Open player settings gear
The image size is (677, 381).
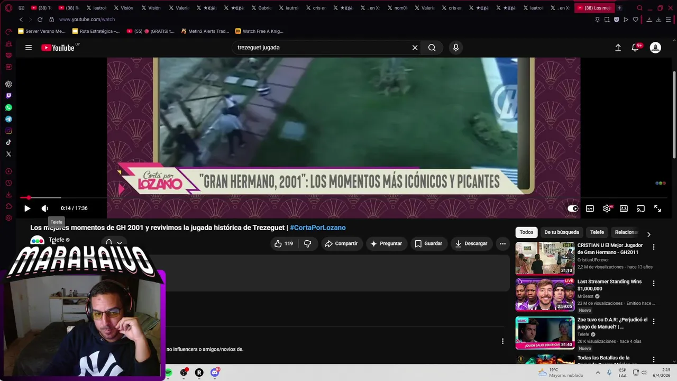(x=607, y=208)
